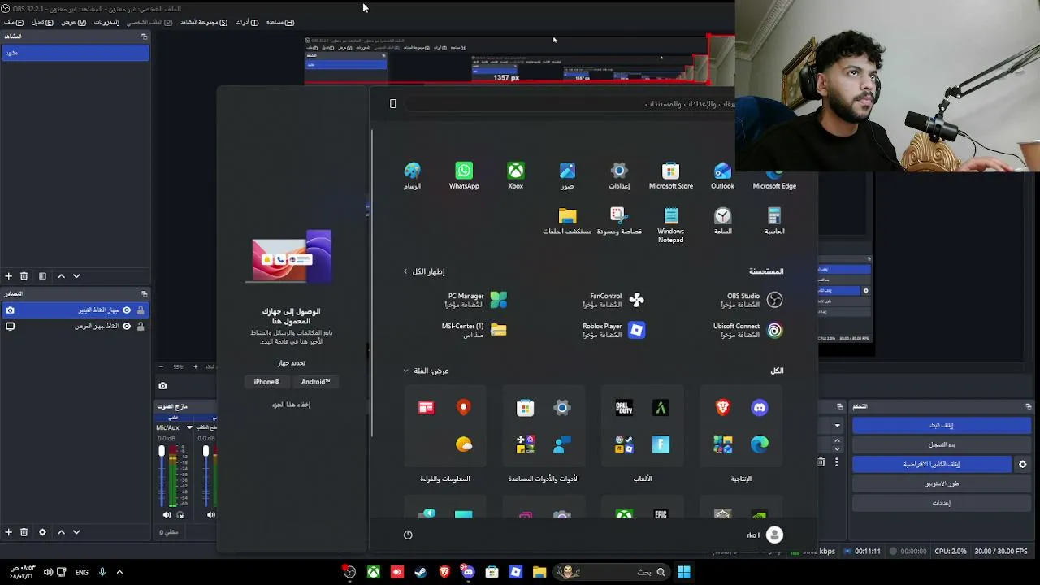
Task: Delete the selected scene with the trash icon
Action: point(24,276)
